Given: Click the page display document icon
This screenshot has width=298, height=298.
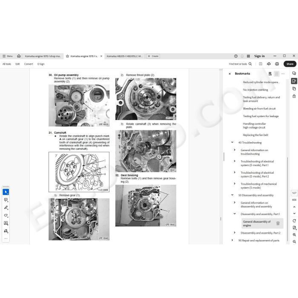Looking at the screenshot, I should [x=294, y=228].
